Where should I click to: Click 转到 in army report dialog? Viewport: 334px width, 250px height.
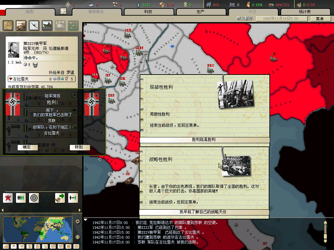[x=80, y=147]
